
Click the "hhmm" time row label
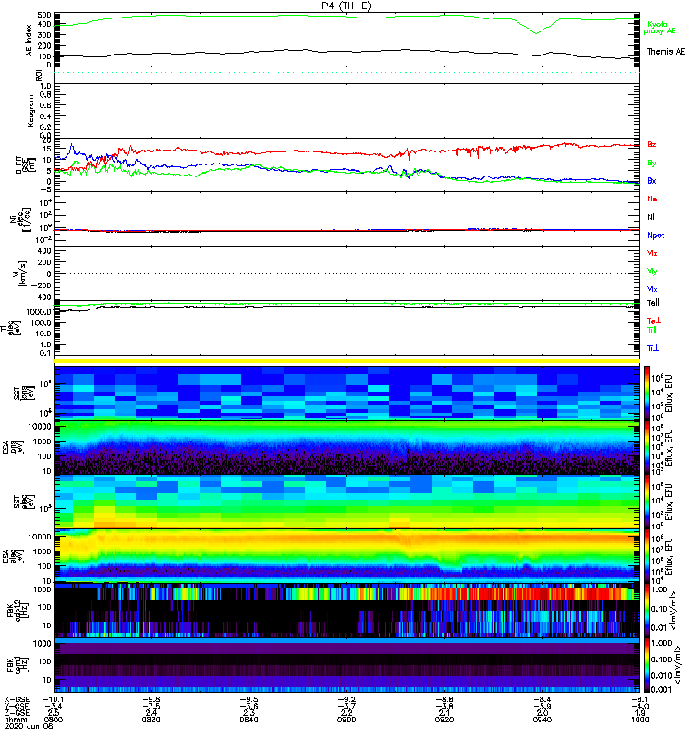point(14,720)
